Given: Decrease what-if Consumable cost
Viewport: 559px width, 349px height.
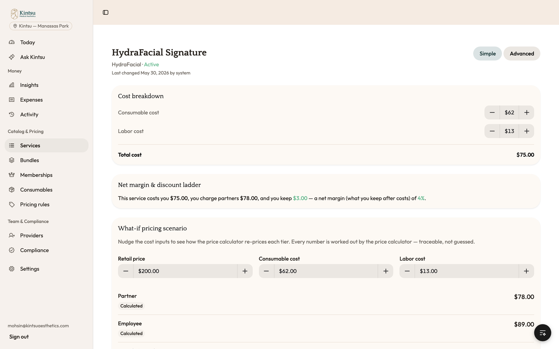Looking at the screenshot, I should pyautogui.click(x=266, y=271).
